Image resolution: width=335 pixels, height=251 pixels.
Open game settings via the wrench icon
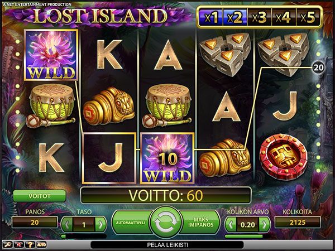pos(7,245)
